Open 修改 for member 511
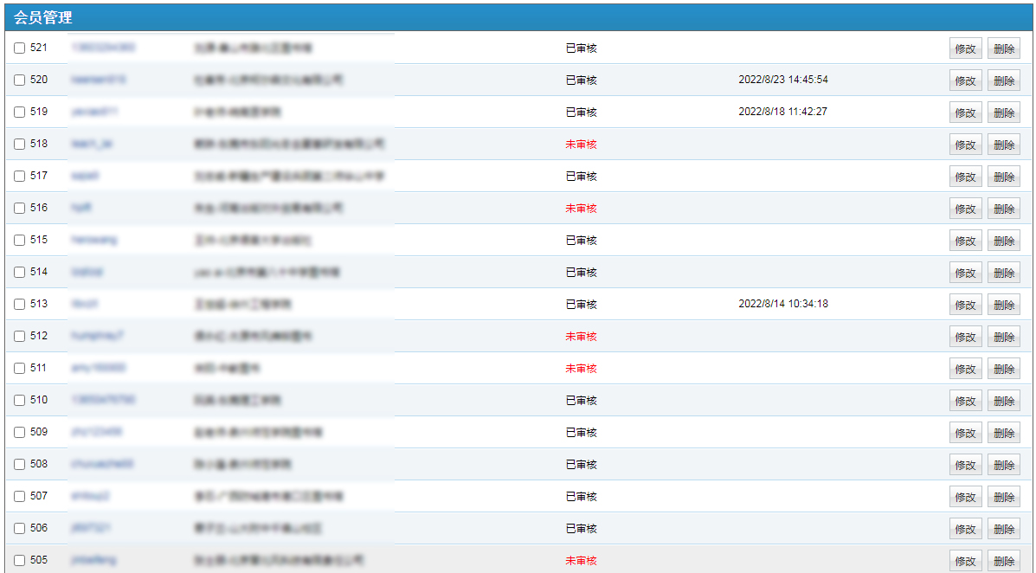The height and width of the screenshot is (573, 1036). coord(965,369)
